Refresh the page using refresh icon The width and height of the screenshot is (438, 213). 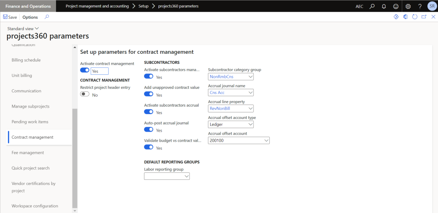(414, 17)
